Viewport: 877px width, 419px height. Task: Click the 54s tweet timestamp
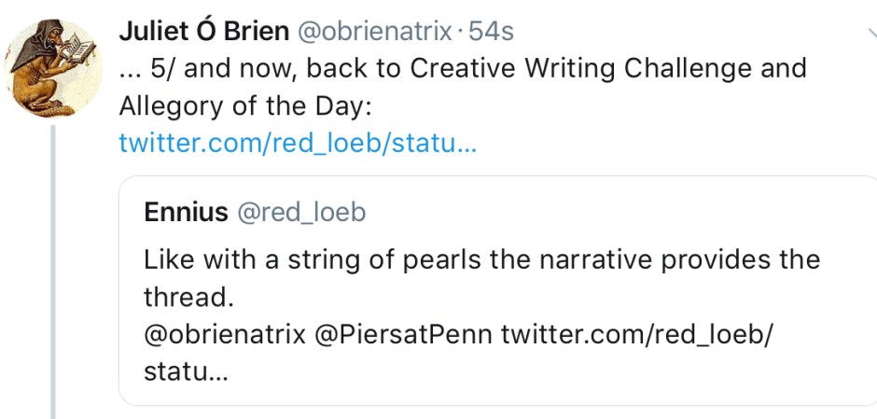click(x=491, y=31)
